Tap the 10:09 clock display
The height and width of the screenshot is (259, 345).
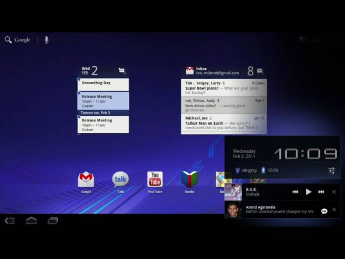point(306,154)
